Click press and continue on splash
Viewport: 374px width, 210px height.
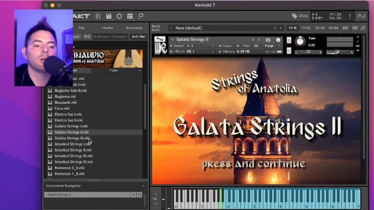click(254, 164)
